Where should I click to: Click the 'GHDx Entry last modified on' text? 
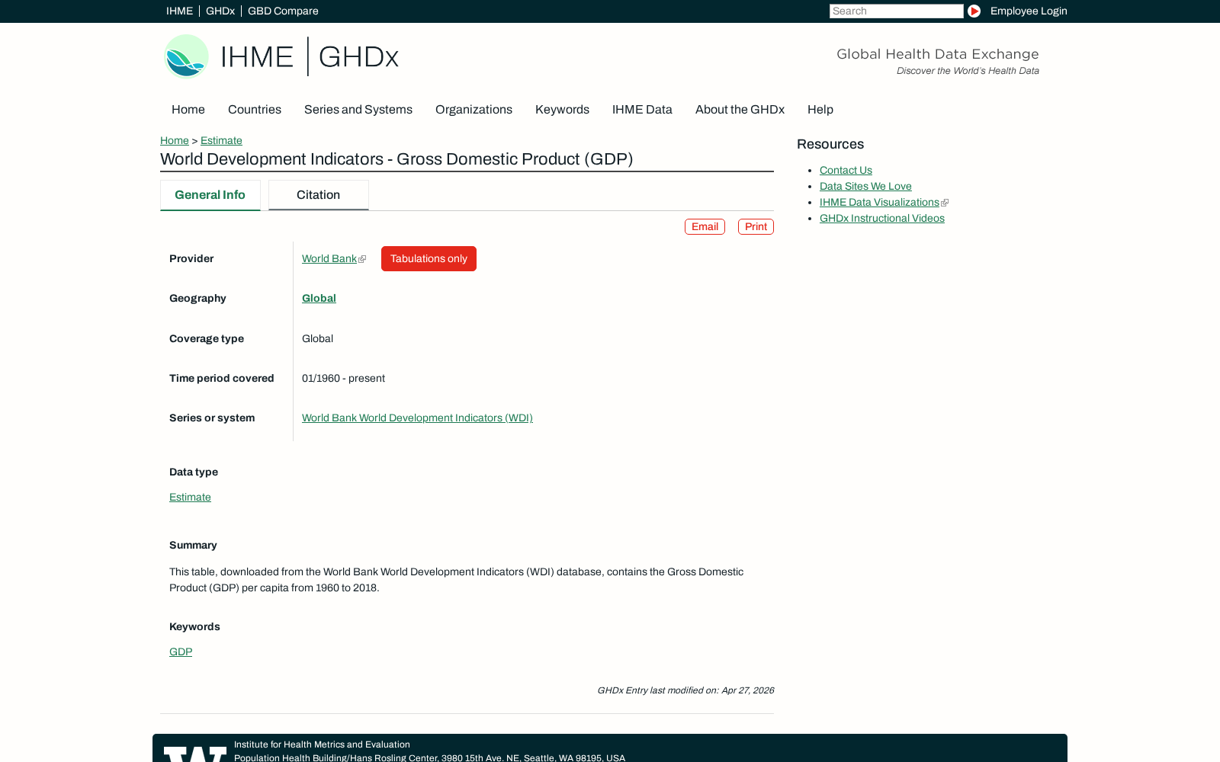click(x=685, y=690)
